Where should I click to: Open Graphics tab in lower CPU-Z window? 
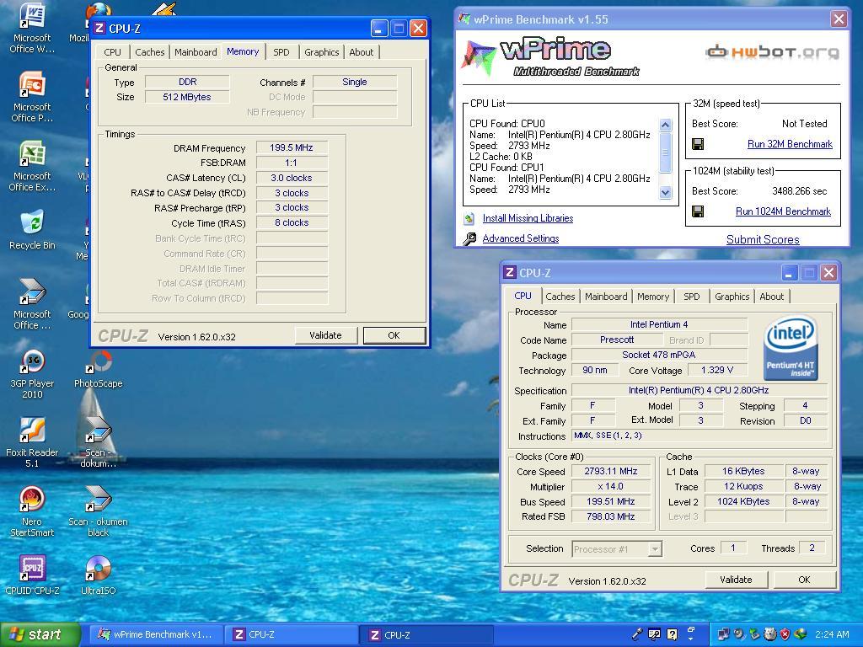[732, 297]
